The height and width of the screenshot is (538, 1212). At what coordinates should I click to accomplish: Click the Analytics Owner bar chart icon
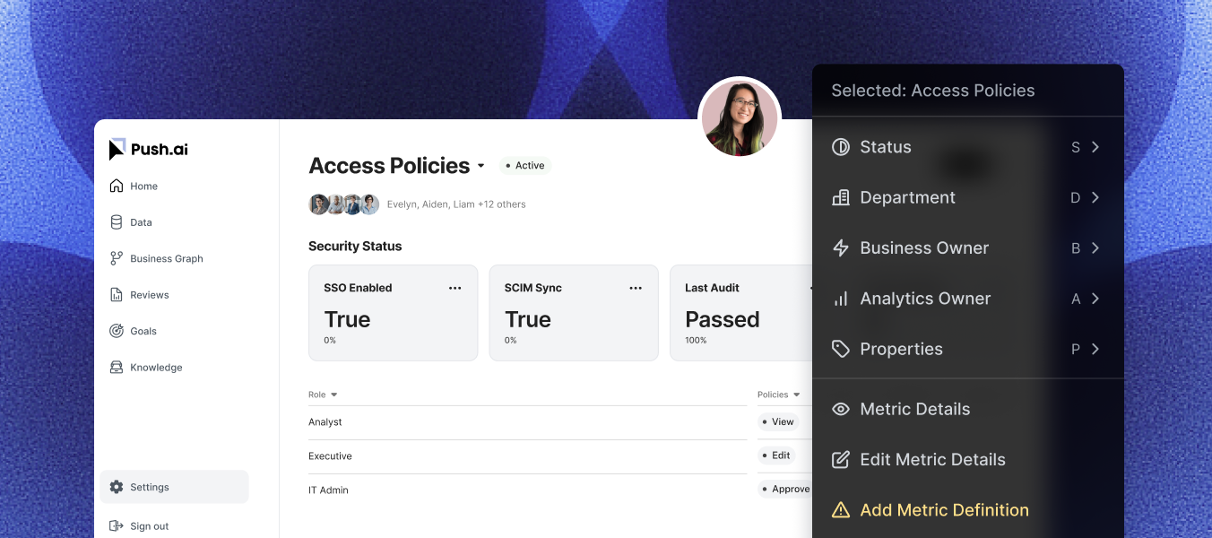841,299
